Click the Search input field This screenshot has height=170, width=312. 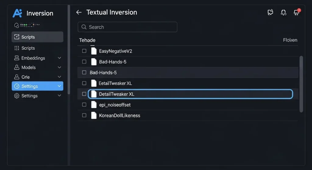[x=127, y=27]
